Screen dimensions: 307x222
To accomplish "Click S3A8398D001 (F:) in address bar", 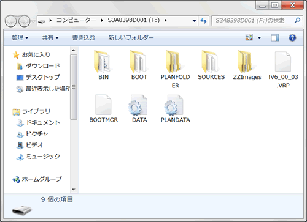I will tap(134, 20).
